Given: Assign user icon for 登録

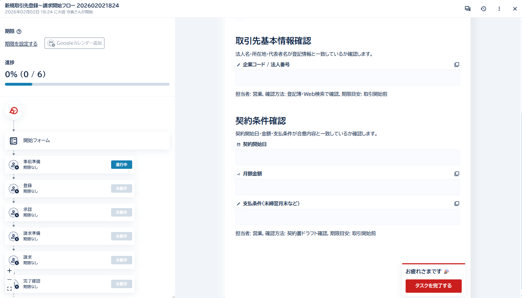Looking at the screenshot, I should click(x=14, y=188).
